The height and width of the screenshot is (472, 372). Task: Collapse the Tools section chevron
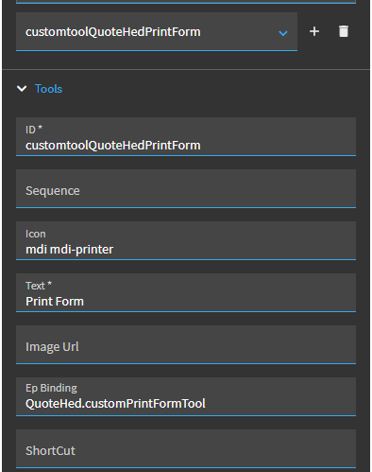click(22, 89)
